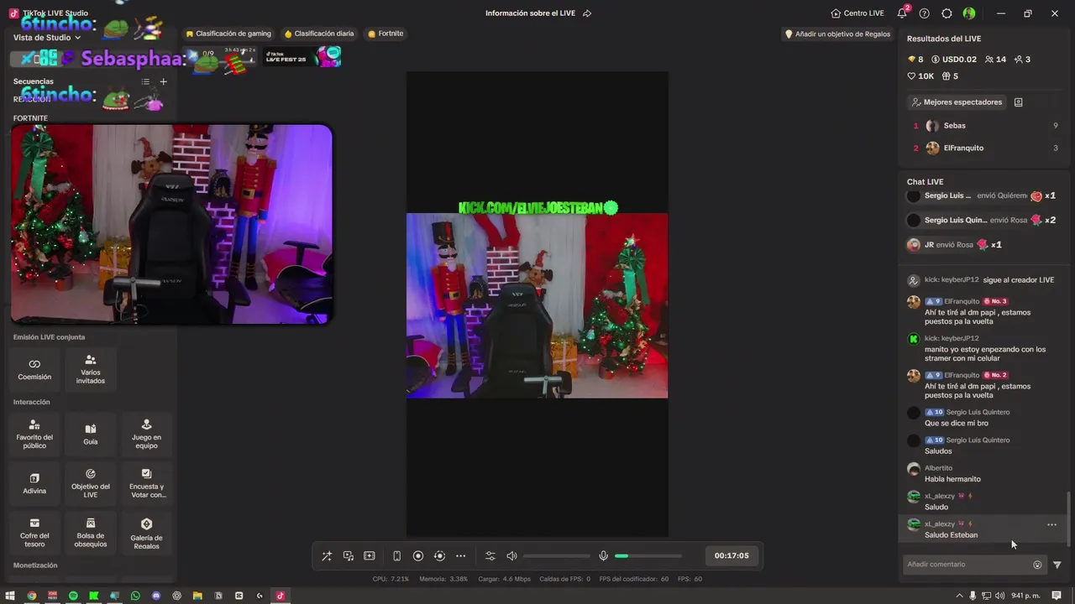Click the profile avatar in title bar
The height and width of the screenshot is (604, 1075).
tap(969, 13)
